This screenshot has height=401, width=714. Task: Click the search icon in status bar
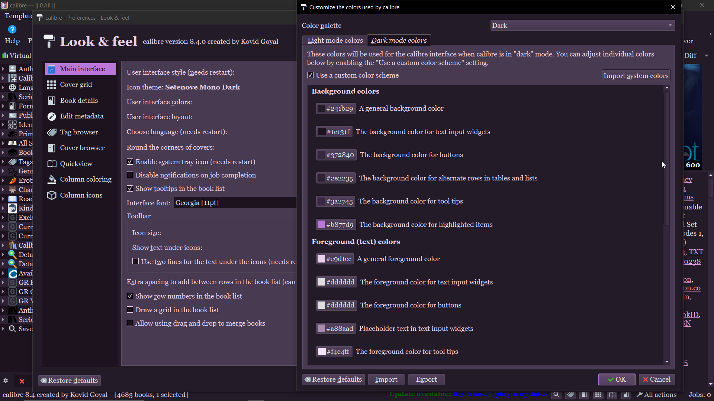coord(556,395)
